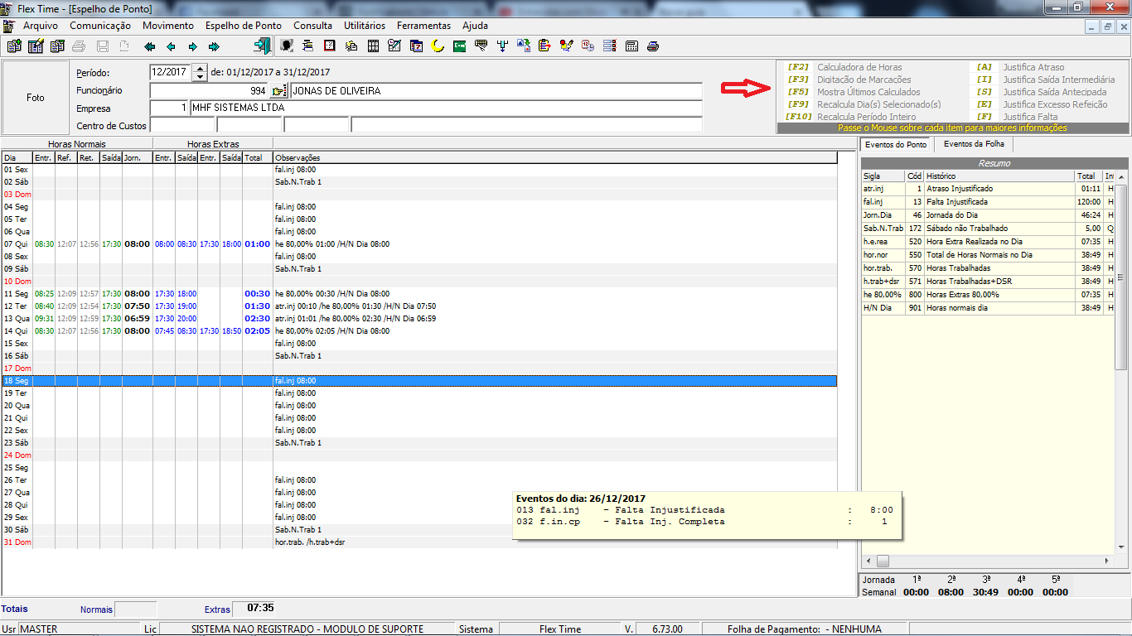Click Sábado não Trabalhado summary row
Screen dimensions: 1132x636
[989, 229]
